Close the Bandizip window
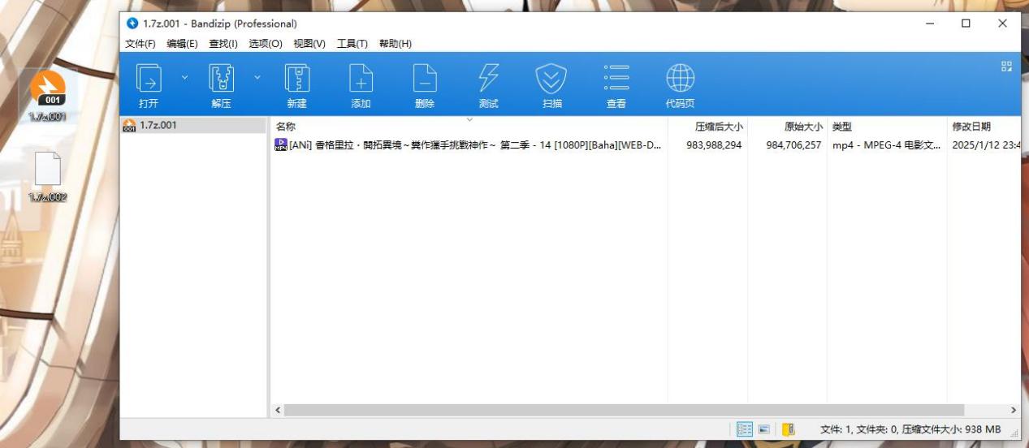Image resolution: width=1029 pixels, height=448 pixels. tap(1002, 24)
